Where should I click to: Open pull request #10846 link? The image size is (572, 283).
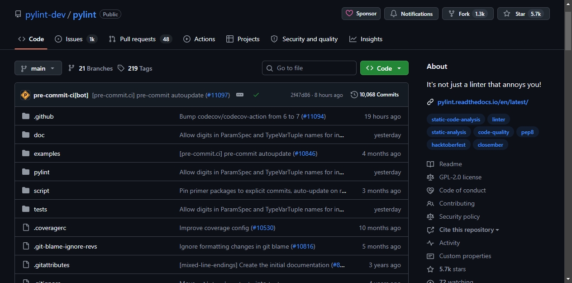tap(305, 153)
